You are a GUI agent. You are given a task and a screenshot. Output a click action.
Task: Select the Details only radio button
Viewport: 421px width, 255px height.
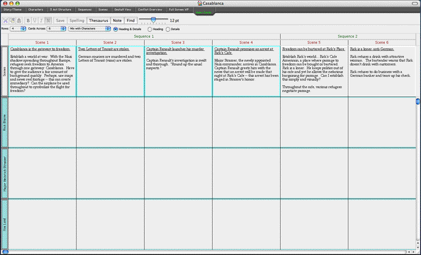[168, 29]
